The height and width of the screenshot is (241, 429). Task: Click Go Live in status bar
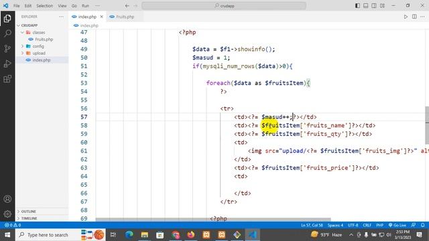click(397, 225)
